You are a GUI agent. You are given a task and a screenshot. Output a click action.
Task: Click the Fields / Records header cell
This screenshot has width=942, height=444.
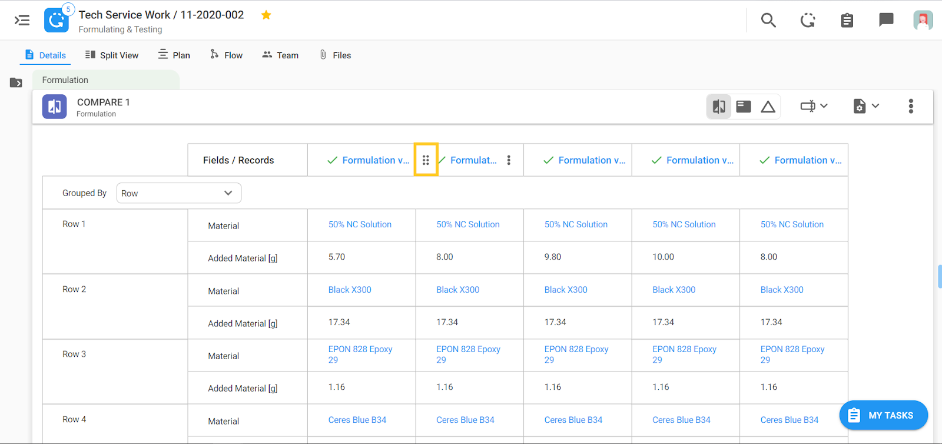(x=247, y=160)
